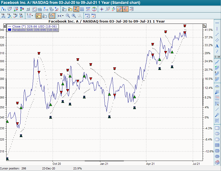Image resolution: width=221 pixels, height=171 pixels.
Task: Open the dropdown beside the T grid icon
Action: tap(32, 16)
